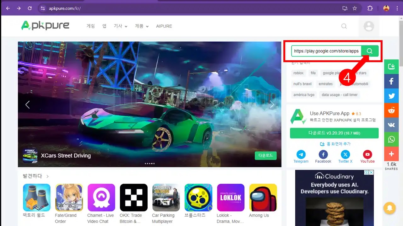The image size is (403, 226).
Task: Click the APKPure app logo icon
Action: tap(298, 116)
